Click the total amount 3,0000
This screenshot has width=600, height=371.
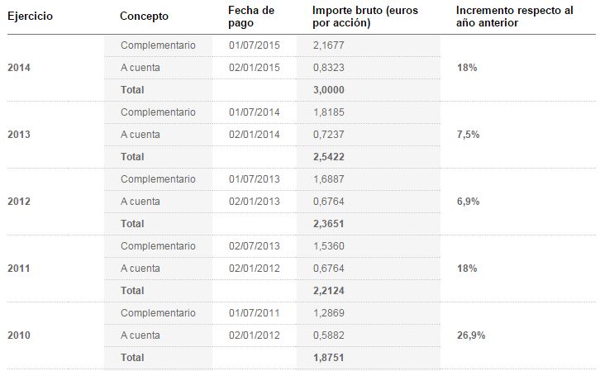coord(329,89)
